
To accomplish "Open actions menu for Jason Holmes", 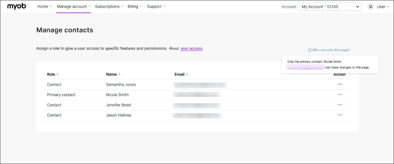I will [x=340, y=115].
